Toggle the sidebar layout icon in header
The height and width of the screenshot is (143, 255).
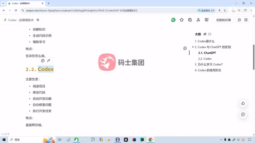coord(246,20)
